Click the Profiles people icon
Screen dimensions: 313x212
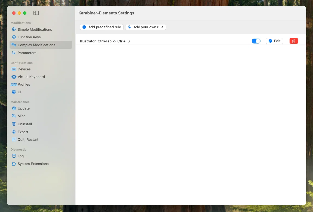[14, 84]
